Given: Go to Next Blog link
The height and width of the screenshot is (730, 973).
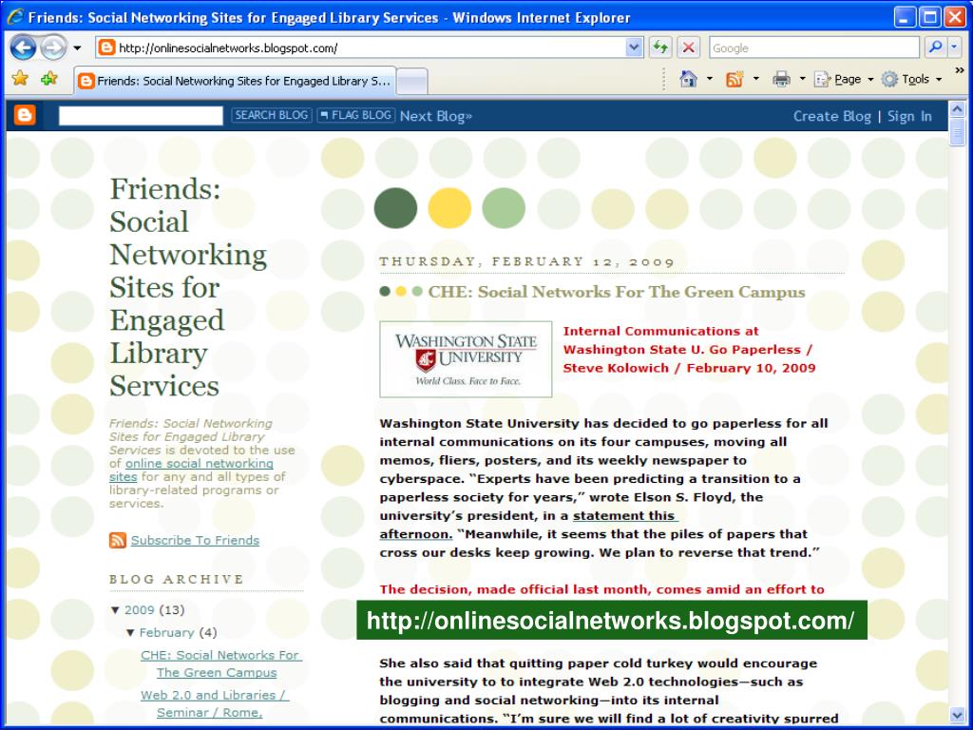Looking at the screenshot, I should tap(435, 116).
